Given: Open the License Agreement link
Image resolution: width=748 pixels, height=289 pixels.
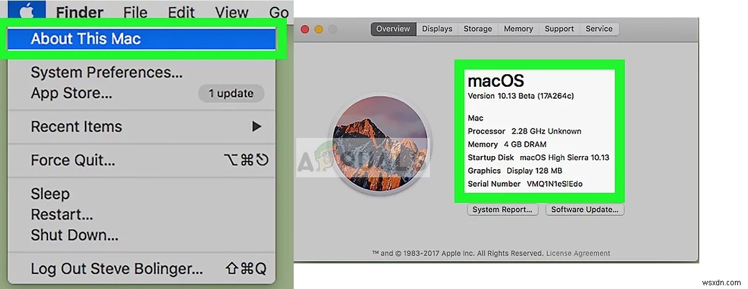Looking at the screenshot, I should coord(578,253).
